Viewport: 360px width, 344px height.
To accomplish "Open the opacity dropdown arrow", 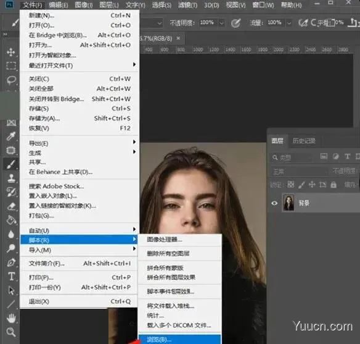I will pyautogui.click(x=221, y=23).
